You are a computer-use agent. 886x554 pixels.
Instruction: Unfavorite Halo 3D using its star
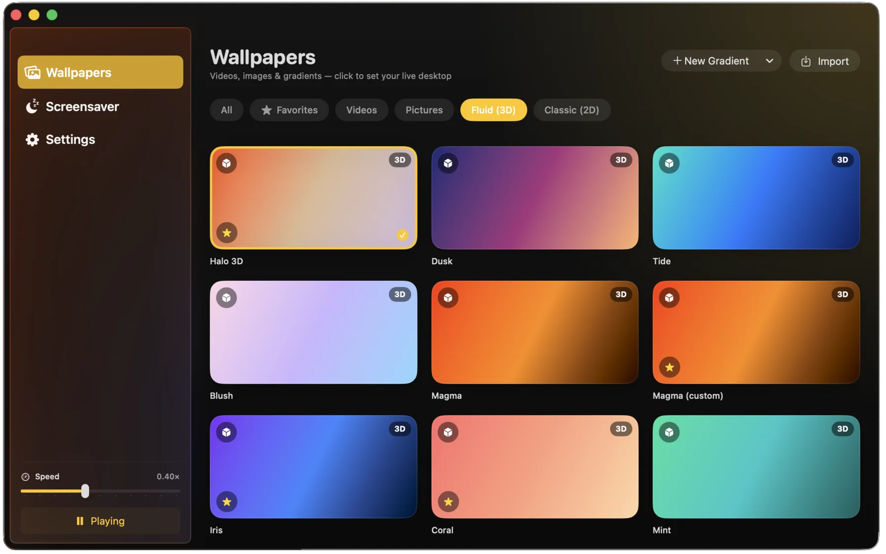tap(227, 232)
